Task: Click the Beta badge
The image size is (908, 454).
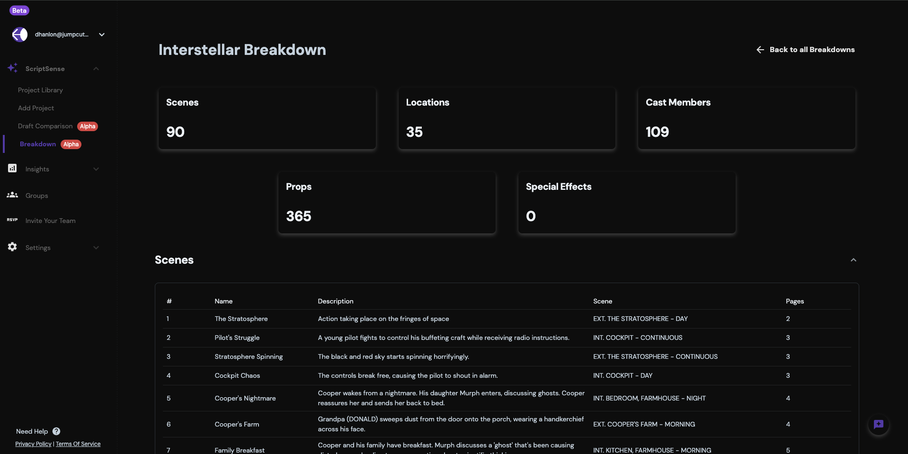Action: coord(19,10)
